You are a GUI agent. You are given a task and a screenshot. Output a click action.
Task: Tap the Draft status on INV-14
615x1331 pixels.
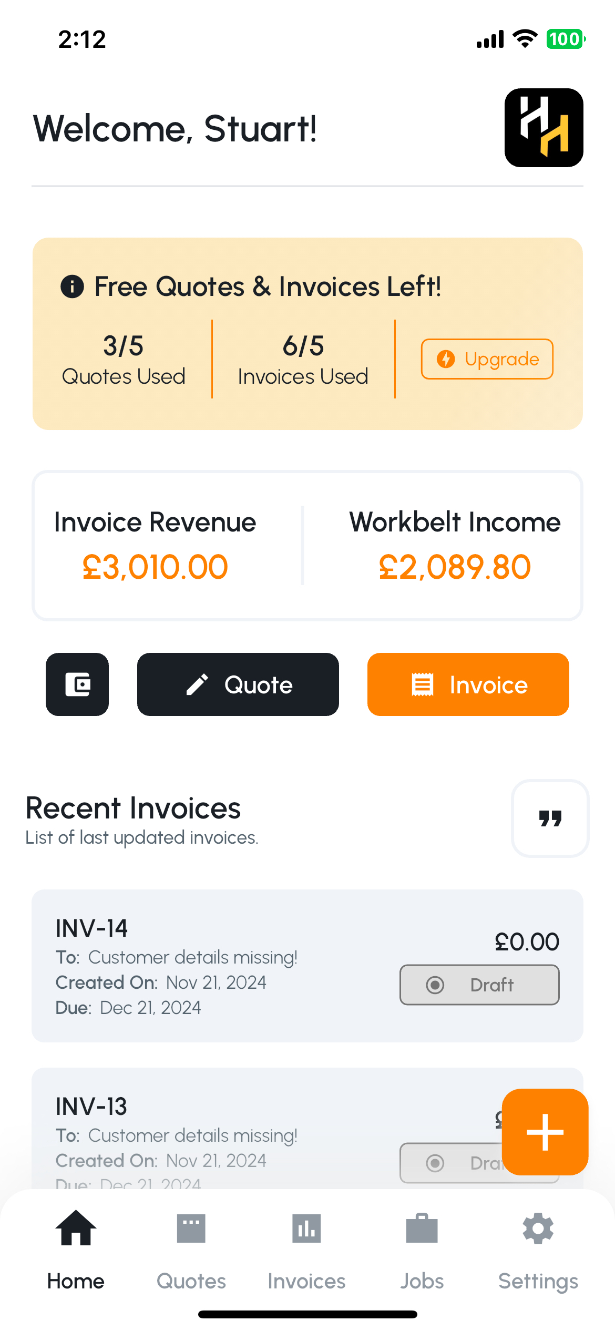pyautogui.click(x=479, y=985)
